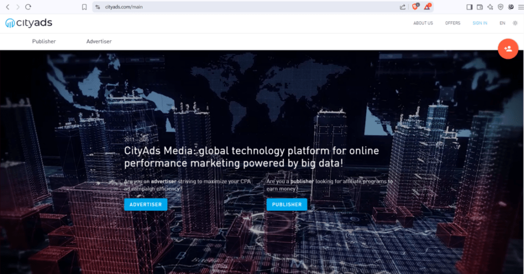Switch to the Publisher tab

[44, 41]
